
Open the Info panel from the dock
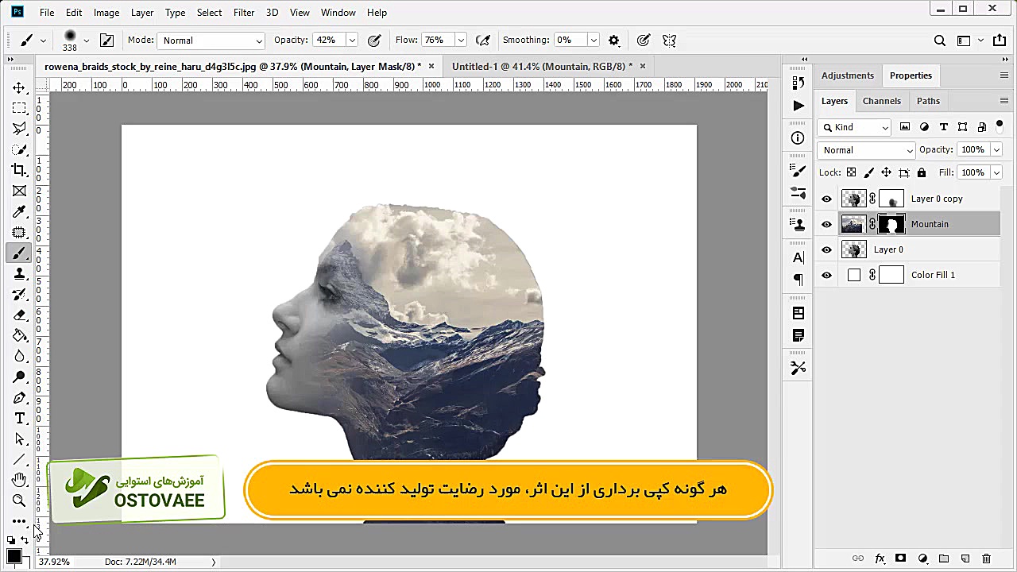tap(798, 138)
